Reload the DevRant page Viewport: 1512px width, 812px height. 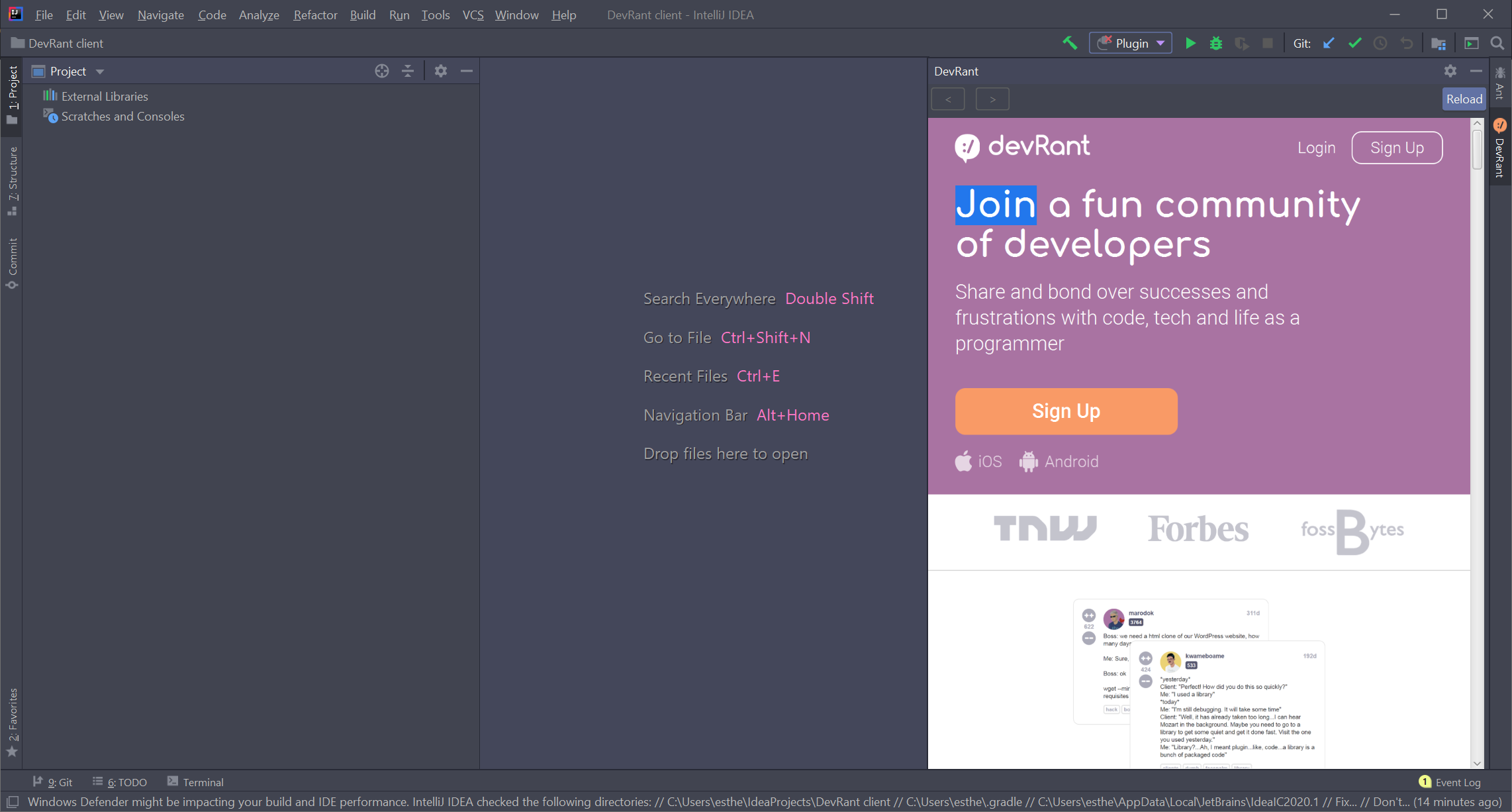pos(1464,99)
